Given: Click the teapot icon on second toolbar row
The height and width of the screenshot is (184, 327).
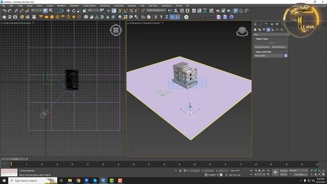Looking at the screenshot, I should [4, 17].
